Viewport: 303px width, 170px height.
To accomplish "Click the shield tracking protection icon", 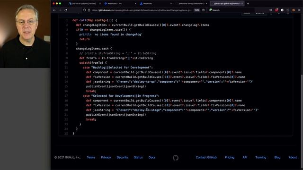I will (x=84, y=10).
